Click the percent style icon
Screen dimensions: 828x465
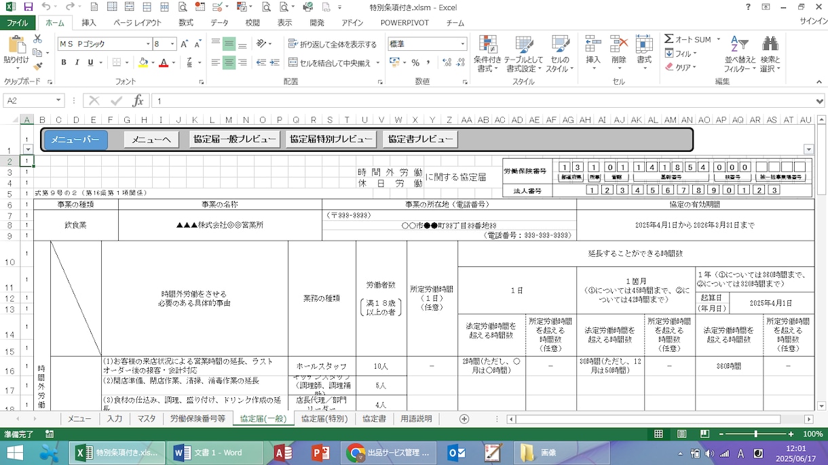pos(415,63)
